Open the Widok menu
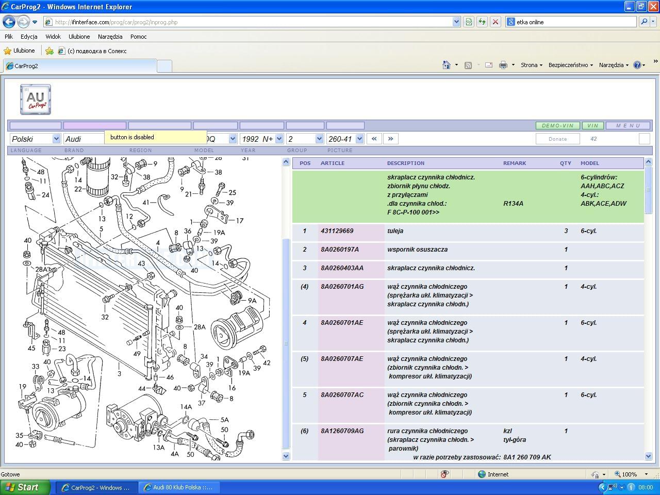The image size is (660, 495). click(53, 37)
